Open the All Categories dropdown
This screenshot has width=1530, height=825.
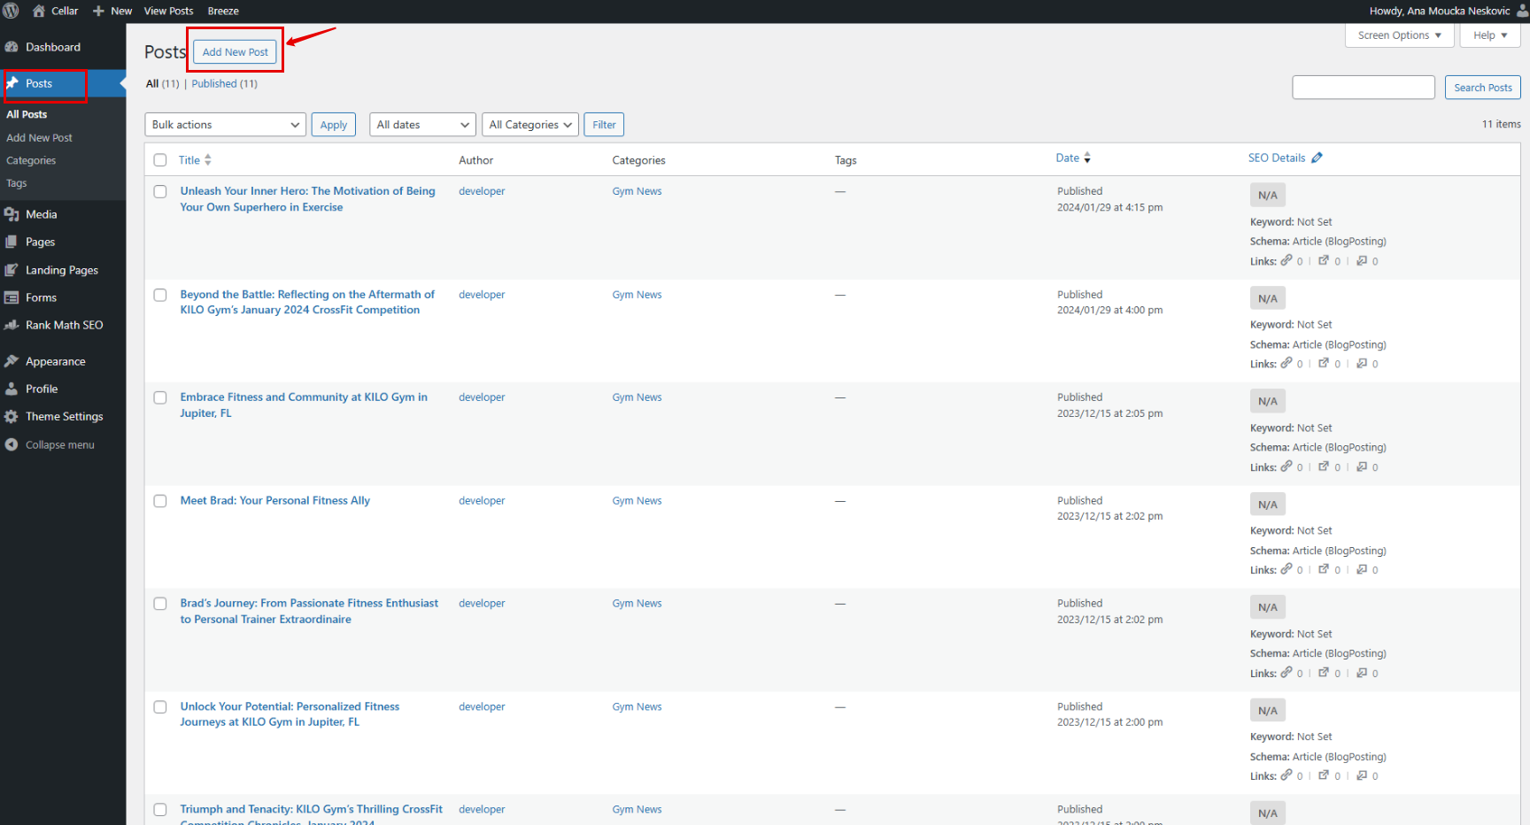coord(530,125)
